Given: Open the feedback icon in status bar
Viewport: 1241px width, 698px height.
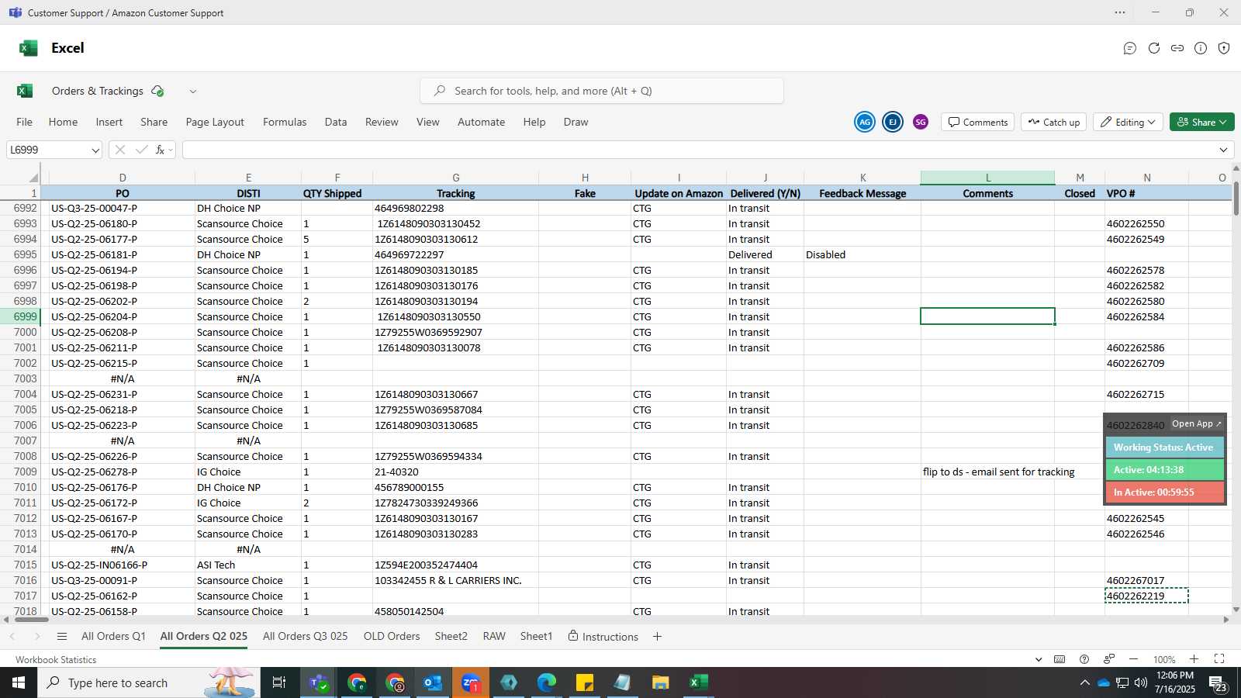Looking at the screenshot, I should (x=1109, y=659).
